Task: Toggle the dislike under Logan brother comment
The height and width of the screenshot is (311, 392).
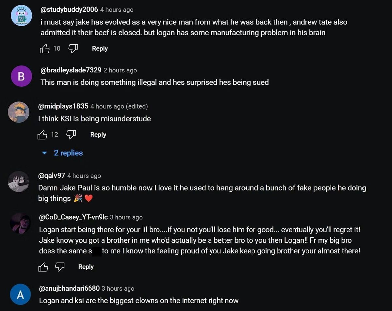Action: point(60,267)
